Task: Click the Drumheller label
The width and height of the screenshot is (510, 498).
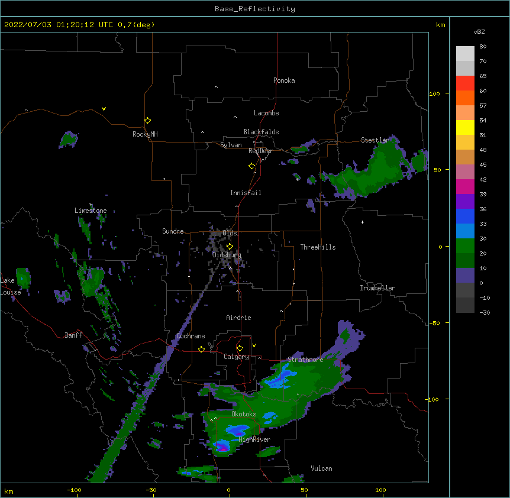Action: 377,288
